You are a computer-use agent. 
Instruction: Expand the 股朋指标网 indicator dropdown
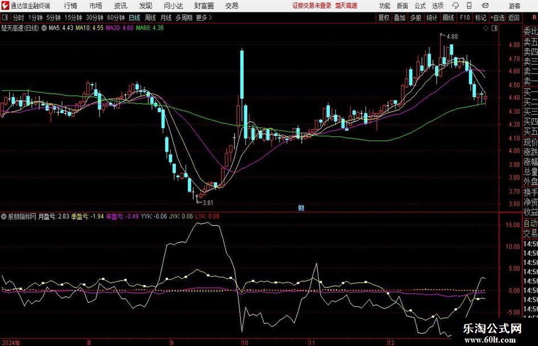[x=4, y=216]
